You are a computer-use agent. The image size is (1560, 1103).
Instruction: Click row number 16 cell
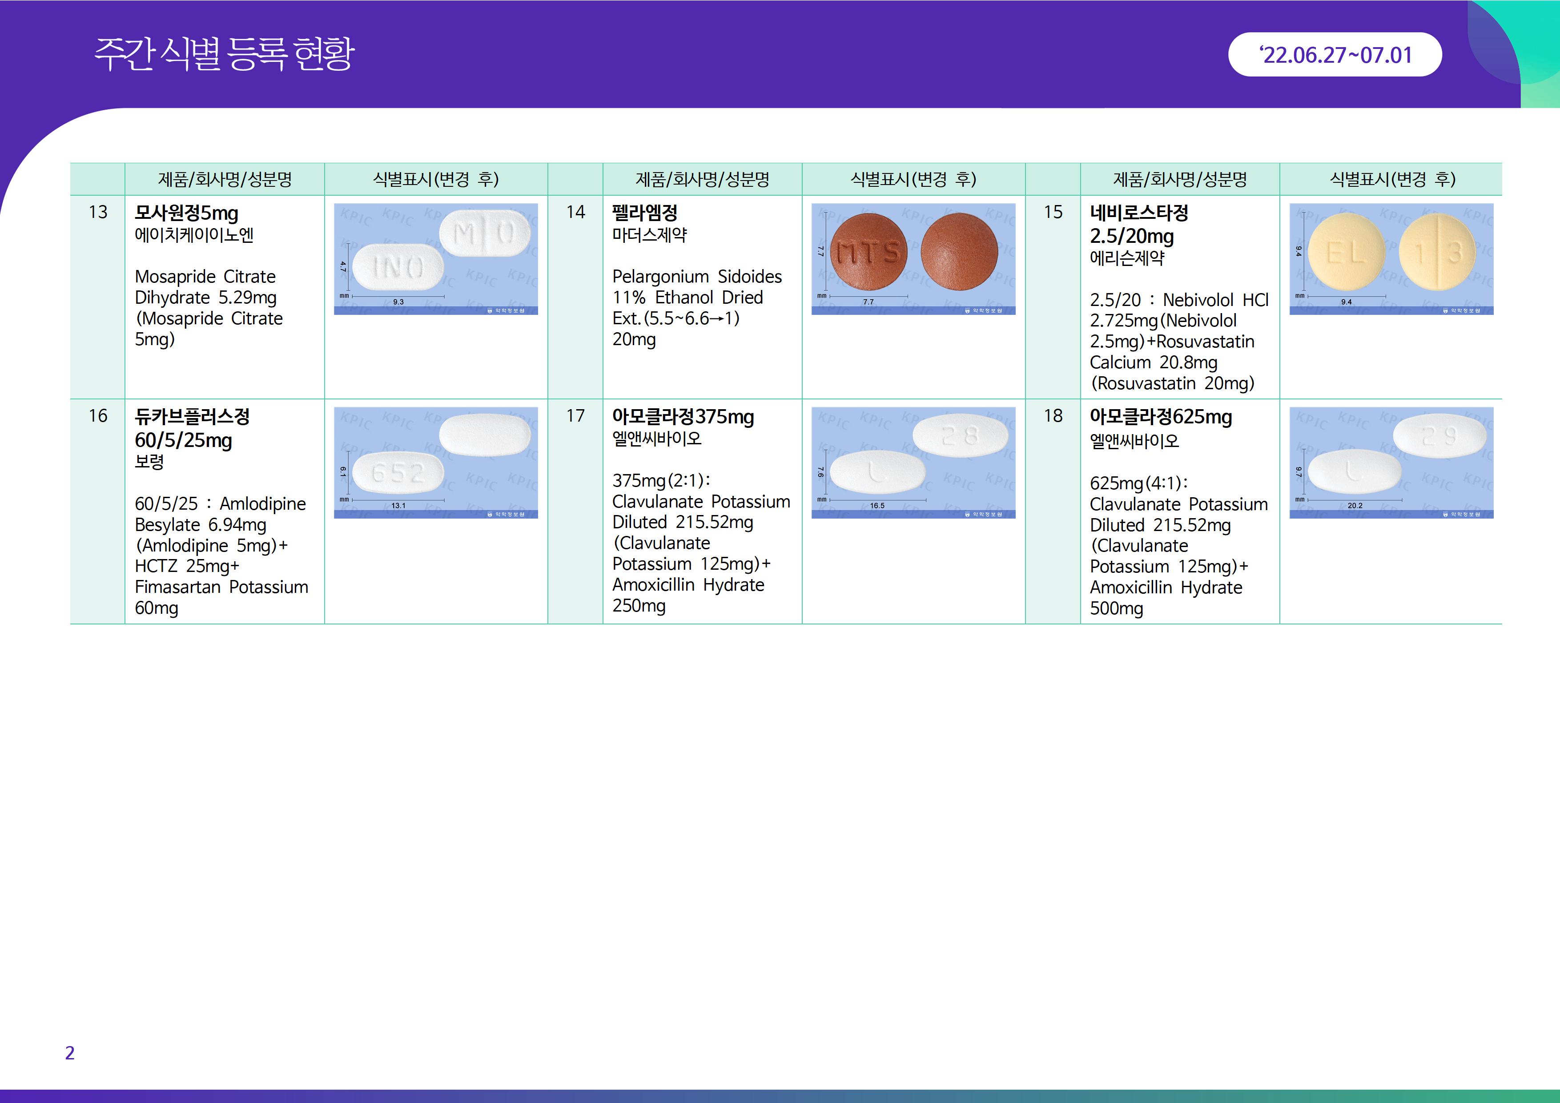98,416
